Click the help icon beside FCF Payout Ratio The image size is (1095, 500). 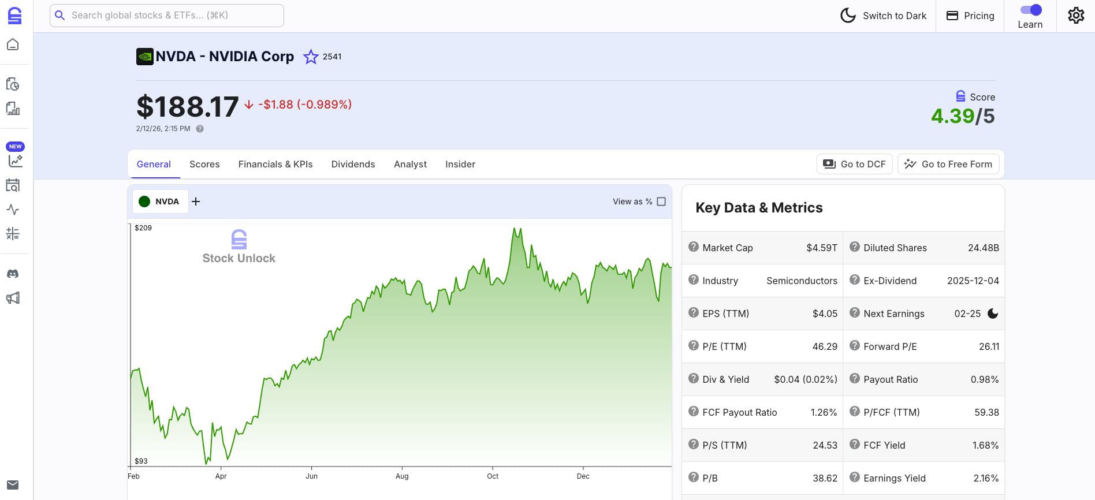click(694, 412)
